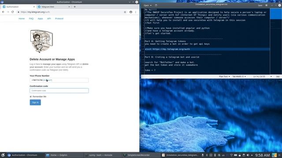The height and width of the screenshot is (158, 282).
Task: Click the editor overview minimap
Action: [x=276, y=41]
